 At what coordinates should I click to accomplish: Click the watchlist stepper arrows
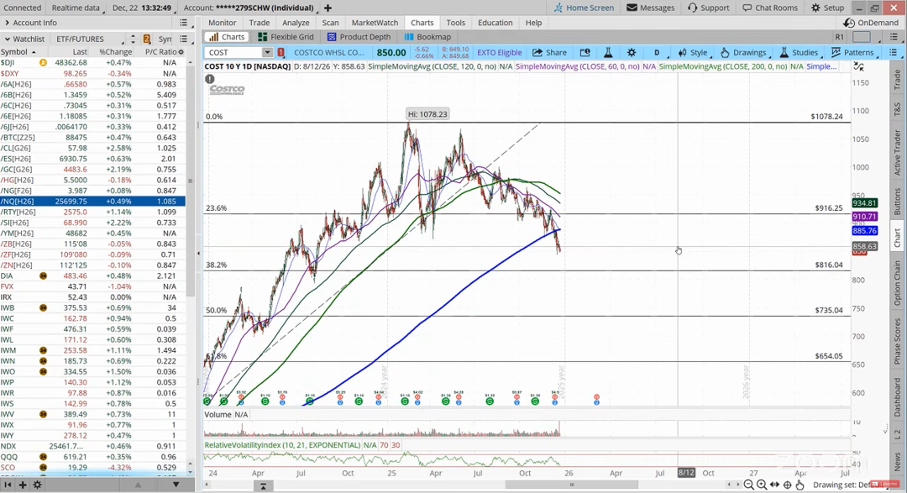[133, 39]
